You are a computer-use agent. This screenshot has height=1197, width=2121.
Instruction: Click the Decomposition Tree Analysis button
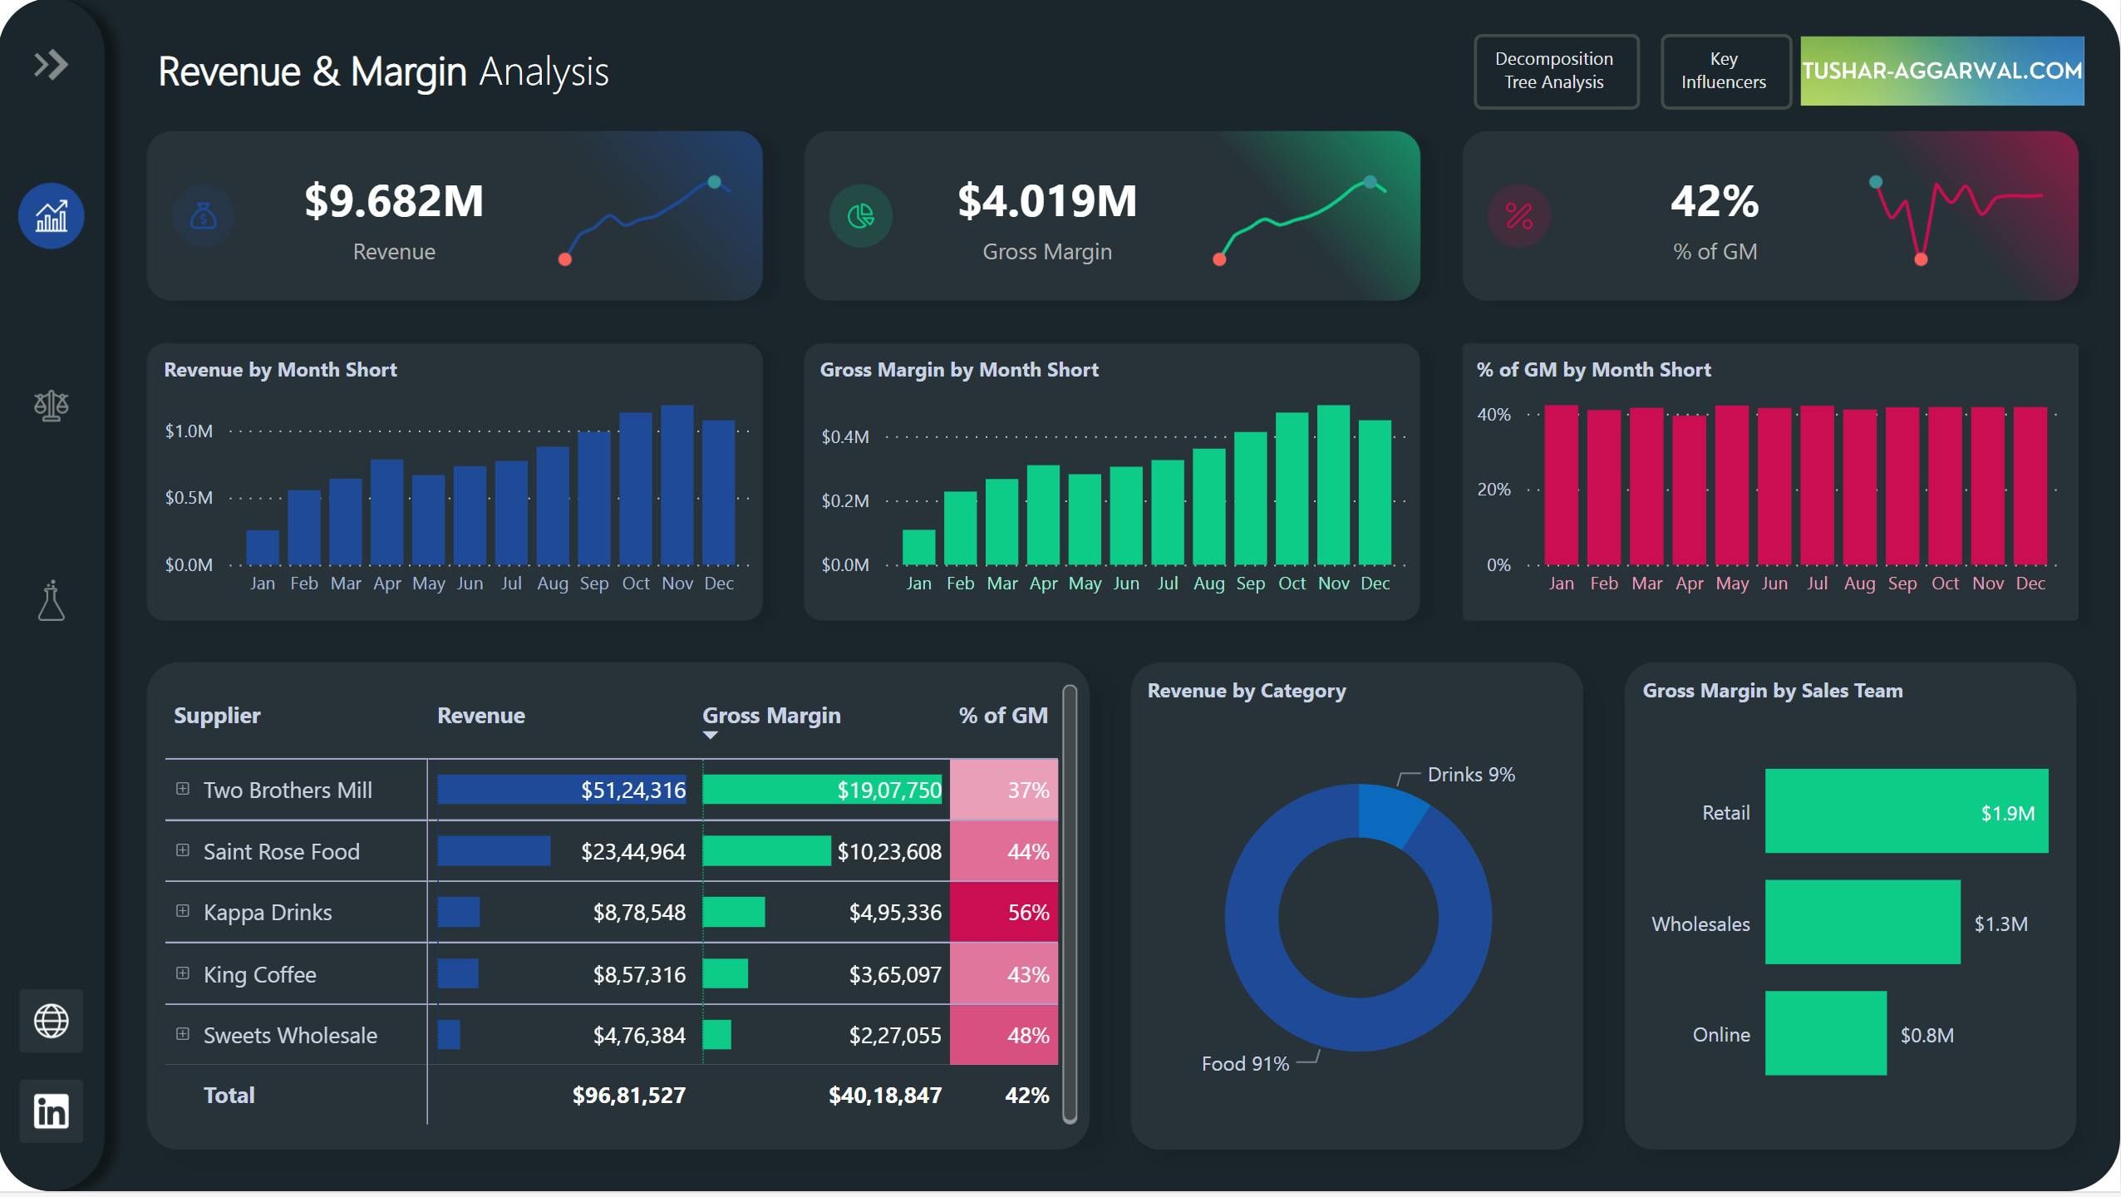(1554, 68)
